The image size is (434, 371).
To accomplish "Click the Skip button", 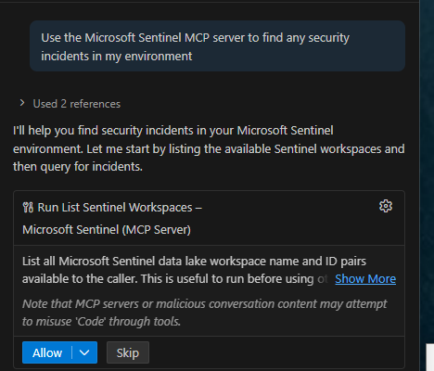I will [128, 352].
